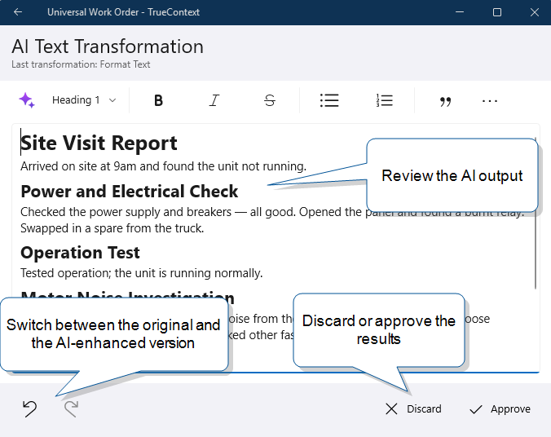Apply block quote formatting
This screenshot has width=551, height=437.
coord(445,102)
